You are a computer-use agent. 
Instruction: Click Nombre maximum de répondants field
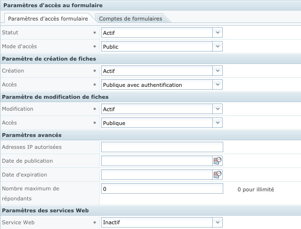point(162,189)
